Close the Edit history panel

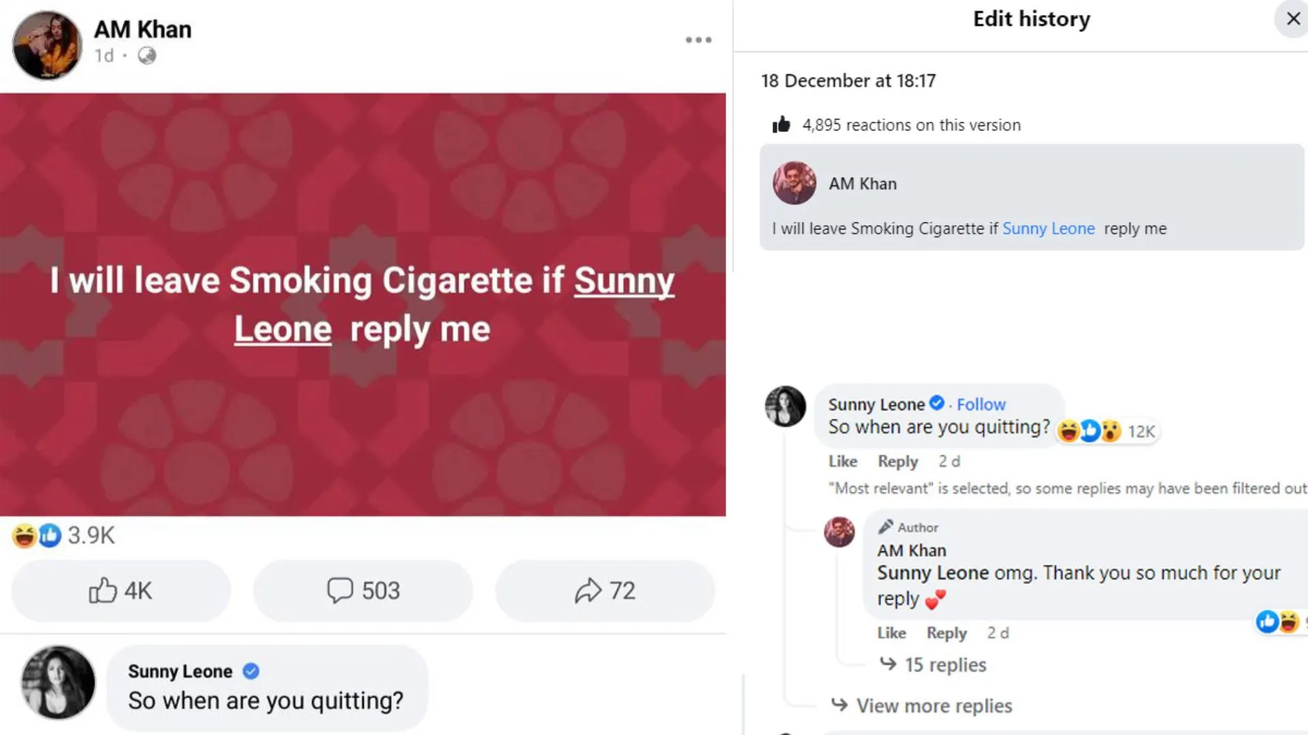point(1292,19)
